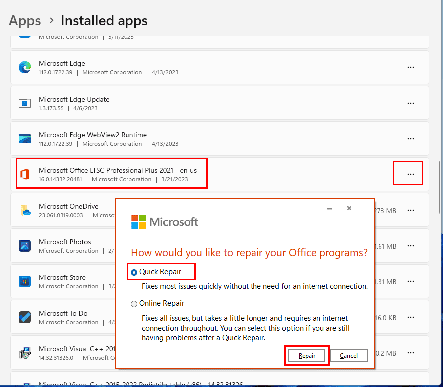Click Quick Repair description text
The width and height of the screenshot is (443, 387).
pyautogui.click(x=254, y=286)
